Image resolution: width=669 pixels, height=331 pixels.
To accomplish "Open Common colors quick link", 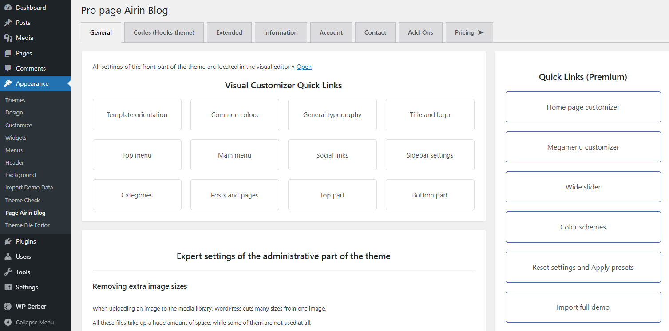I will tap(235, 115).
